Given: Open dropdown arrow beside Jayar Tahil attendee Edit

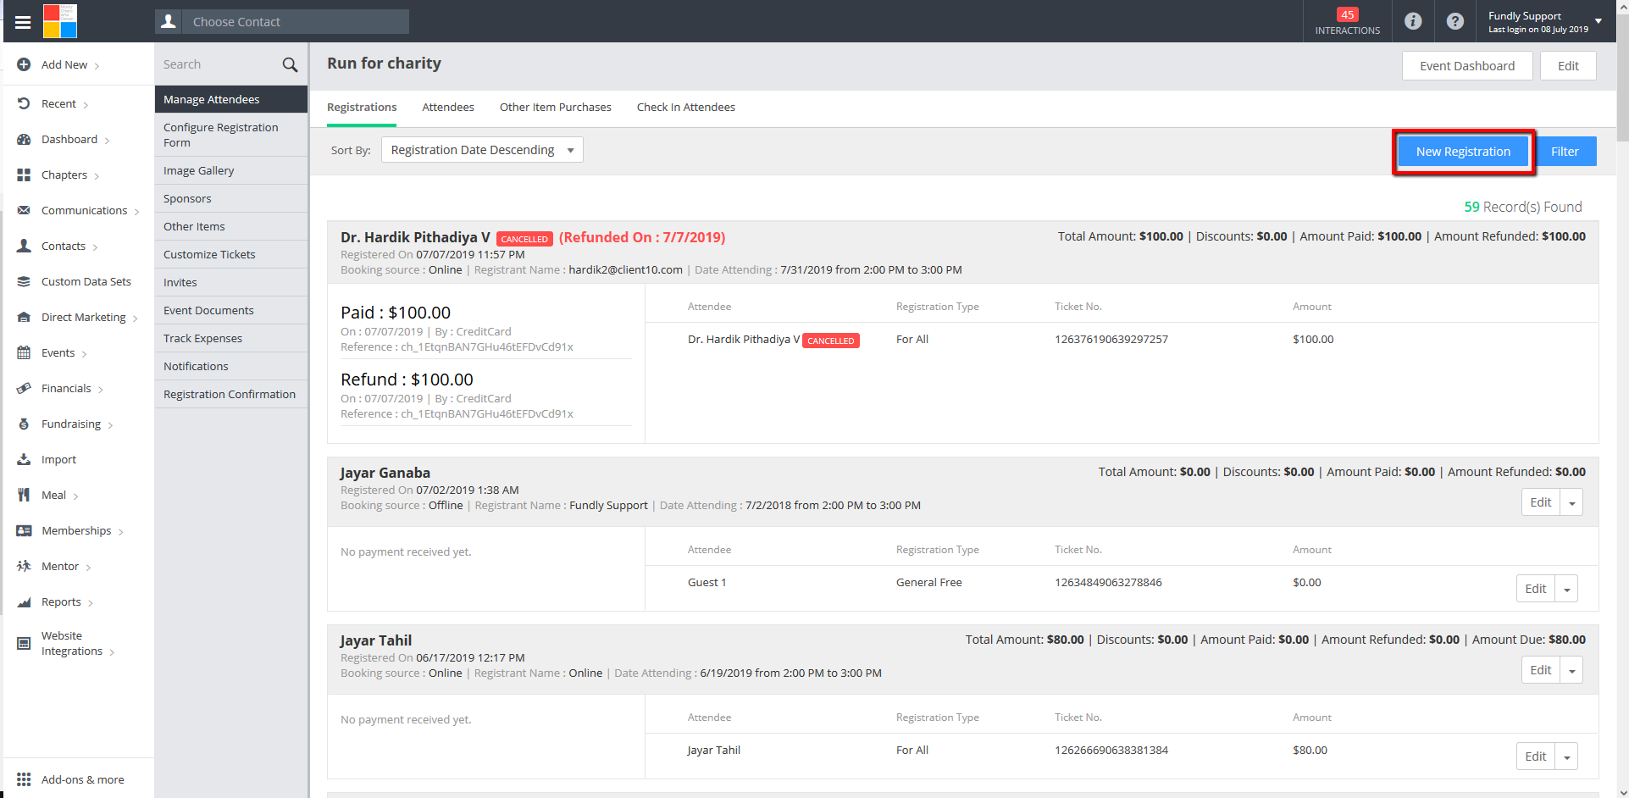Looking at the screenshot, I should click(1566, 756).
